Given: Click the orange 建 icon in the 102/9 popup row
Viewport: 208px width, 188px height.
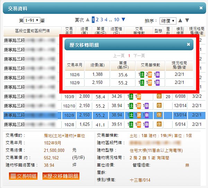Looking at the screenshot, I should coord(150,83).
